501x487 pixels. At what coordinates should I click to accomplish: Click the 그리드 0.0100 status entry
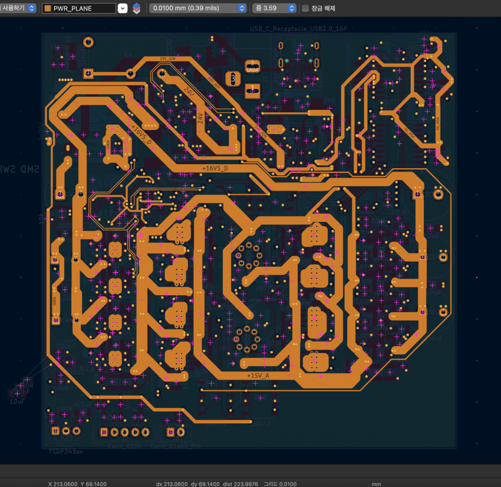(x=280, y=484)
